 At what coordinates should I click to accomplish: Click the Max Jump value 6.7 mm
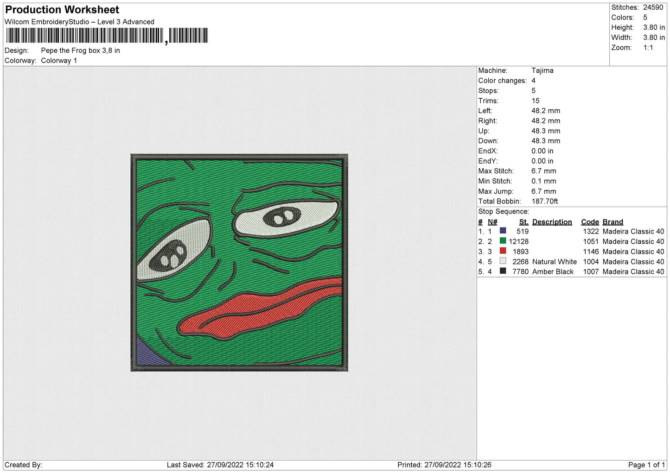click(x=544, y=191)
